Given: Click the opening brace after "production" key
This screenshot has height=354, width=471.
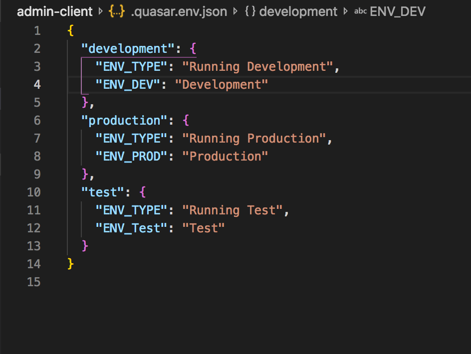Looking at the screenshot, I should click(x=185, y=120).
